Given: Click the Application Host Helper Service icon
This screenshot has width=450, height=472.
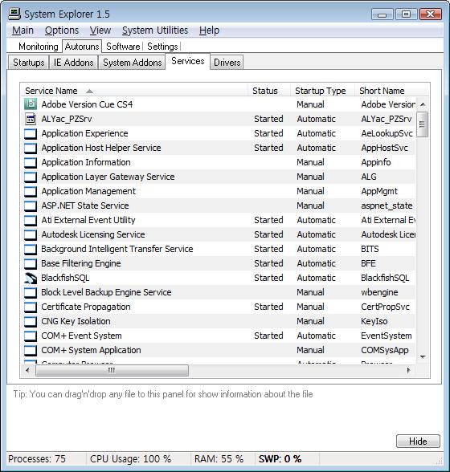Looking at the screenshot, I should (x=31, y=148).
